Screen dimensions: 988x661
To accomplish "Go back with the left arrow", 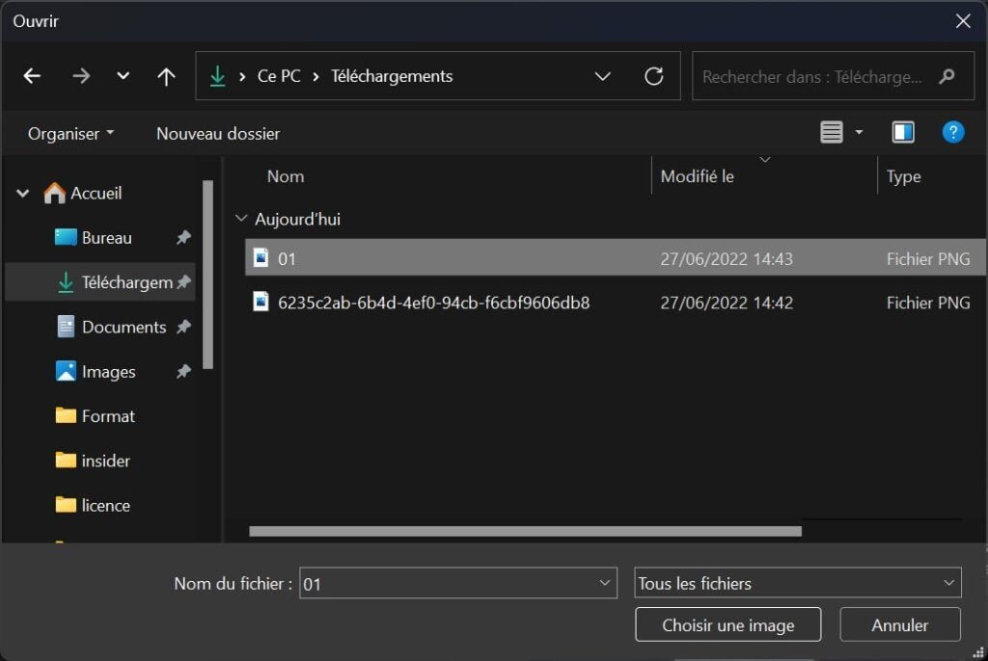I will 32,76.
